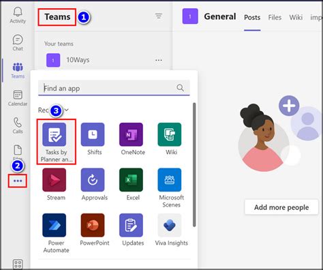
Task: Open the Shifts app
Action: (93, 139)
